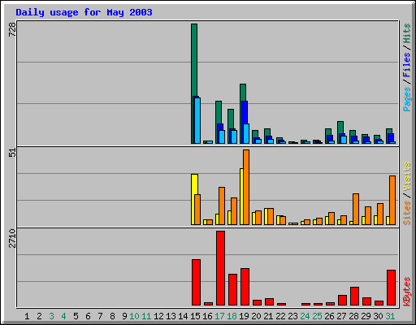
Task: Click day label 10 on the axis
Action: 134,316
